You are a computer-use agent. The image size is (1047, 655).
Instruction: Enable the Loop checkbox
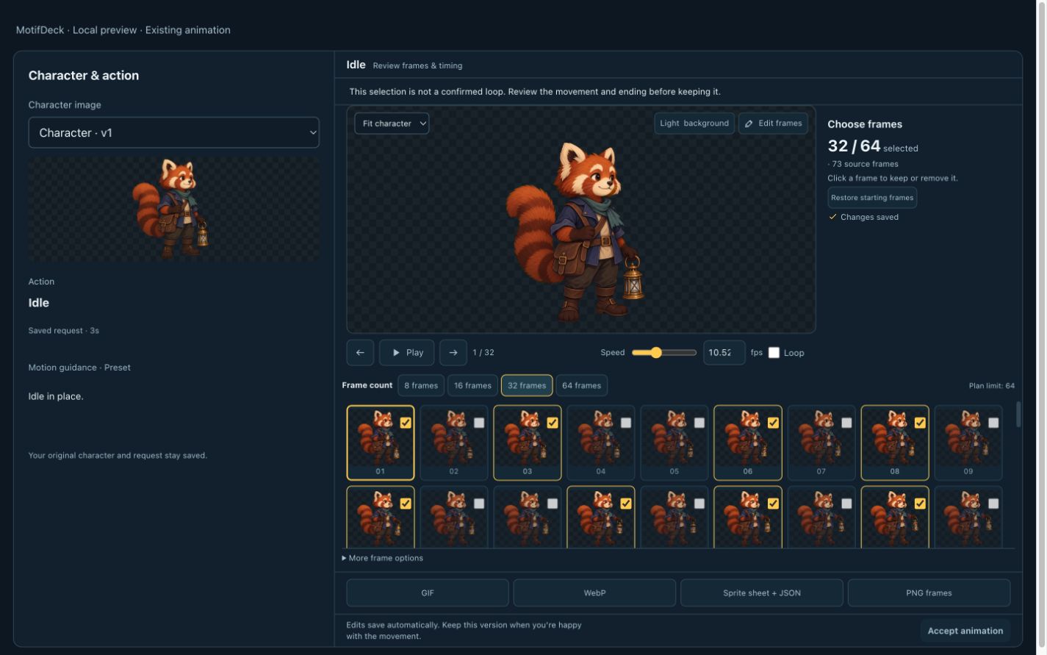point(774,353)
